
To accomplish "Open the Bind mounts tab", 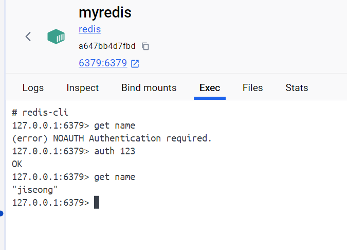I will (149, 87).
